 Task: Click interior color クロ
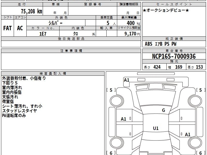[x=76, y=34]
